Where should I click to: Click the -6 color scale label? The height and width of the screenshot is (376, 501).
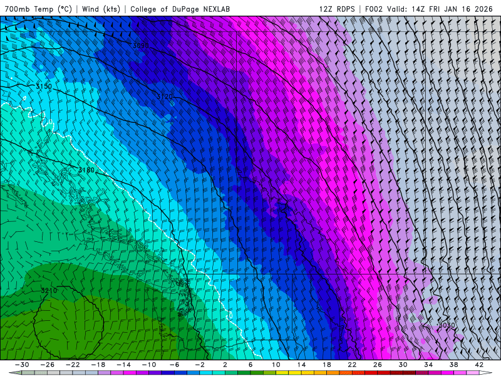175,365
